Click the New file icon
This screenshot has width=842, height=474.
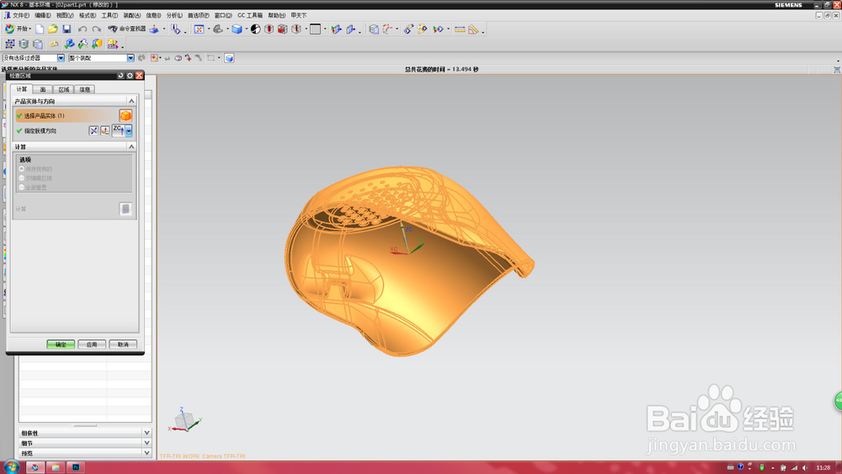click(40, 29)
